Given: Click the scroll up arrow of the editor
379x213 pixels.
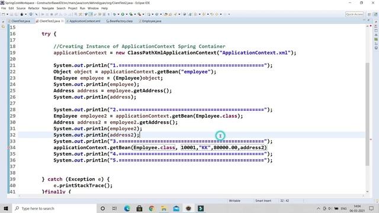Looking at the screenshot, I should (x=367, y=26).
